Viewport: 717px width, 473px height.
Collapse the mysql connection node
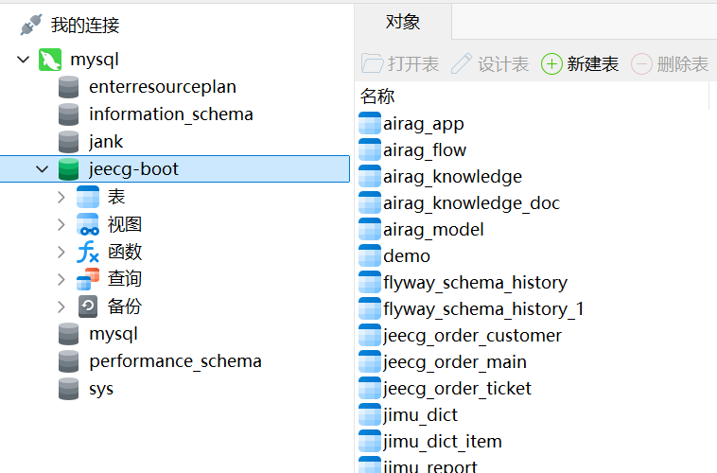click(24, 60)
